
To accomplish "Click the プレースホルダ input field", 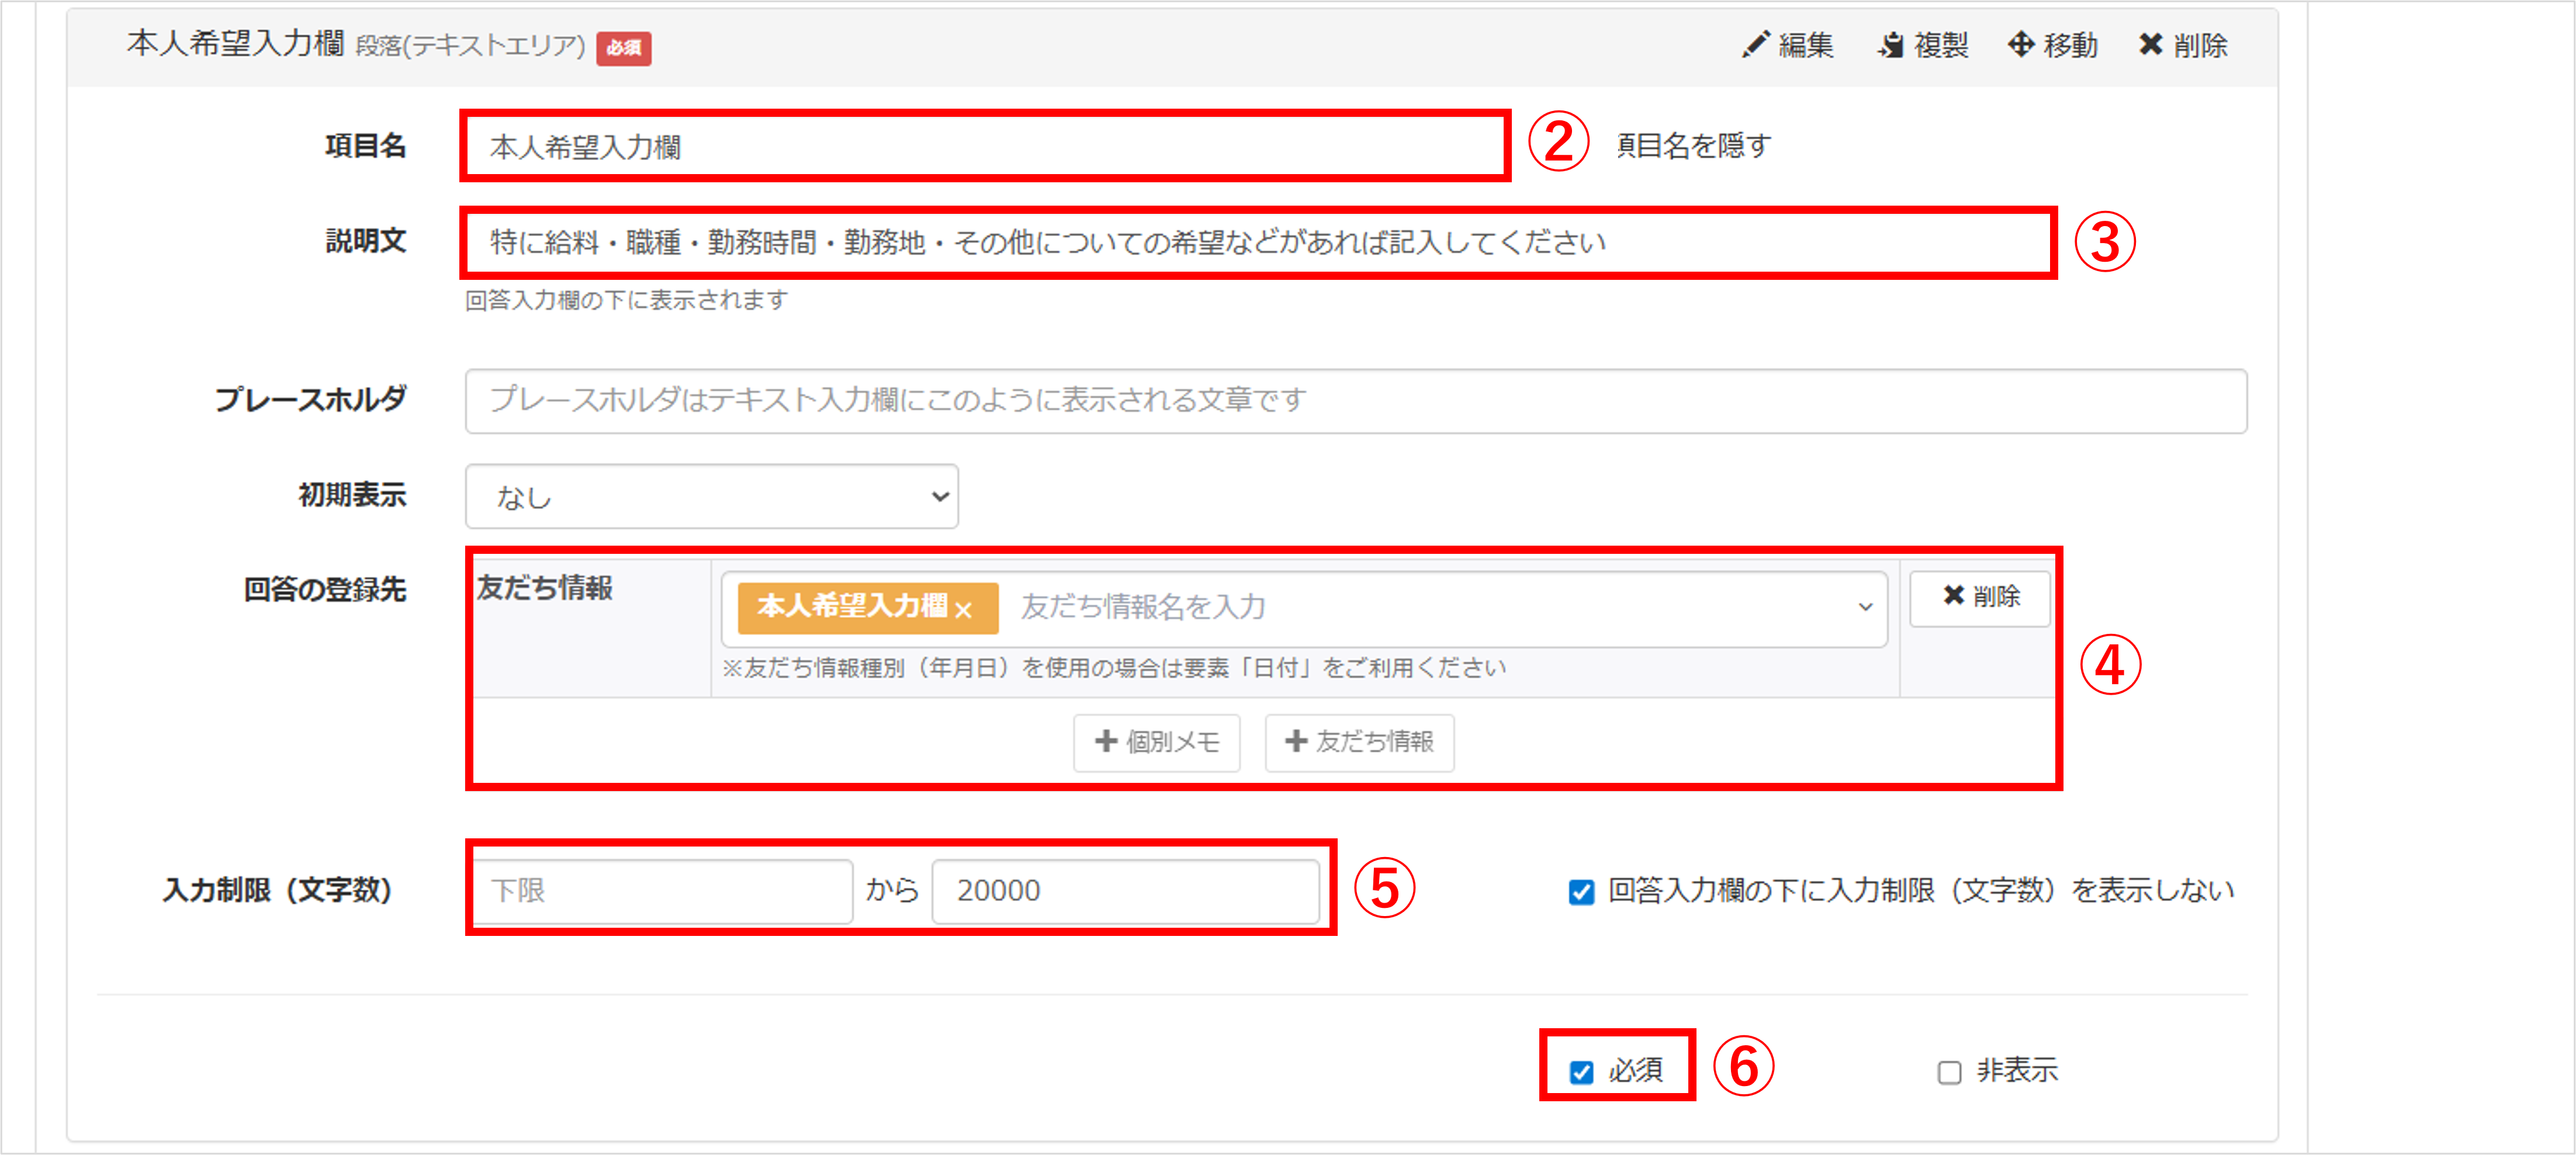I will point(1355,401).
